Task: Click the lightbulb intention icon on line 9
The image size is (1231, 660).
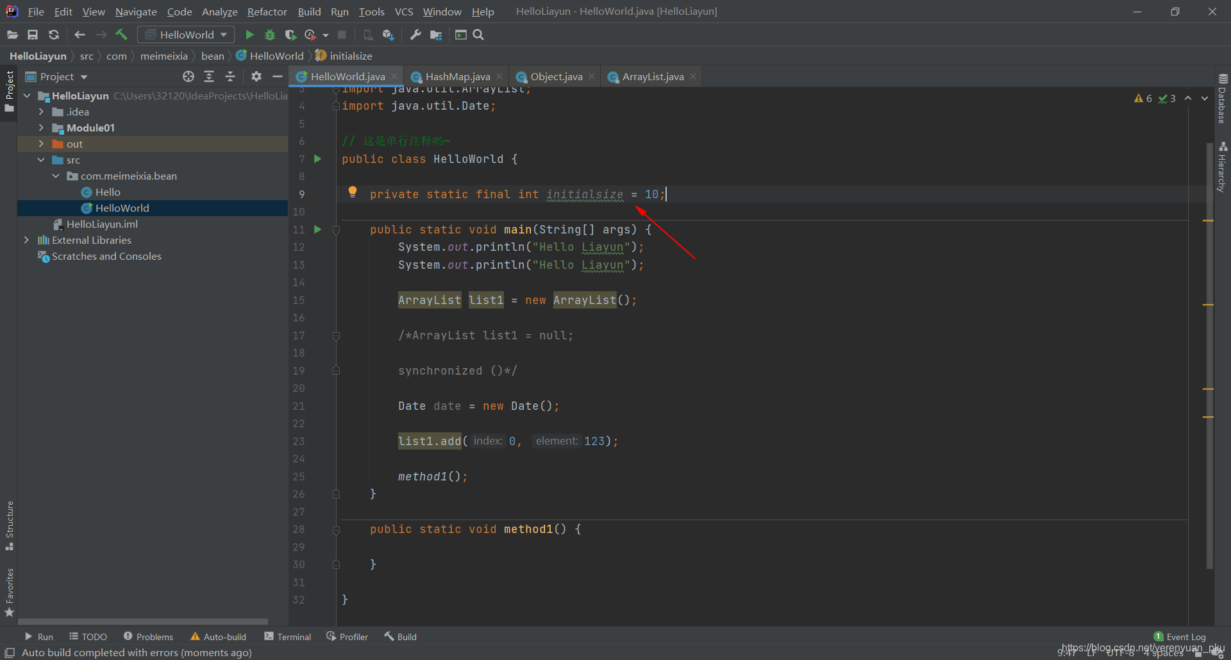Action: (x=352, y=192)
